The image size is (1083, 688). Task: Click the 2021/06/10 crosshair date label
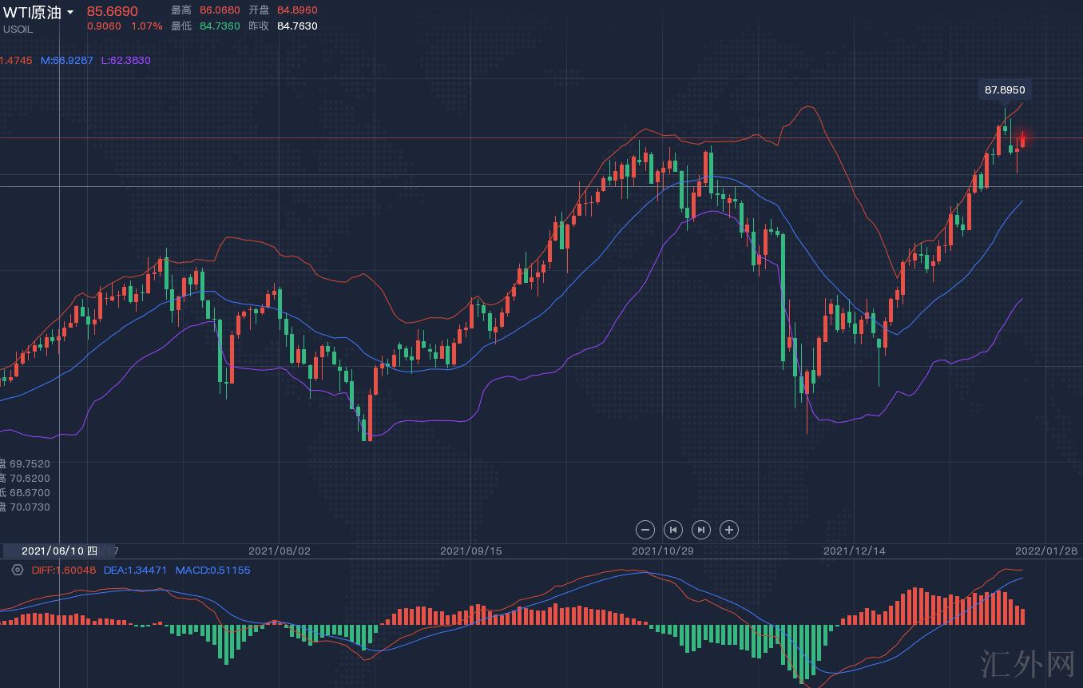click(58, 551)
